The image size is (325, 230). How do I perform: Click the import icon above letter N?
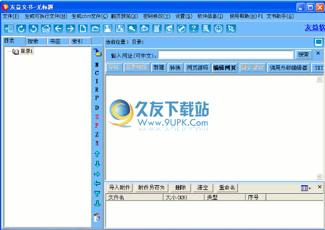pos(98,52)
